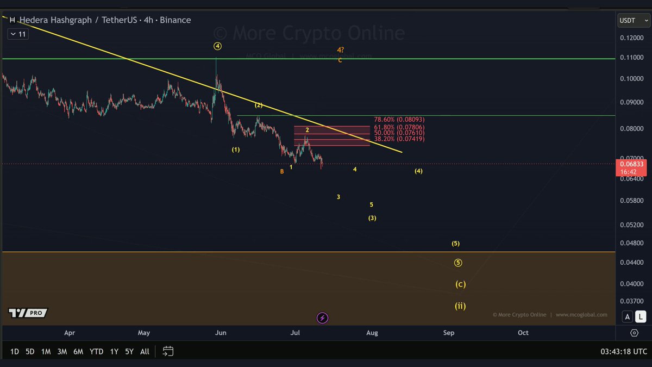Screen dimensions: 652x367
Task: Click the TradingView PRO logo
Action: coord(28,313)
